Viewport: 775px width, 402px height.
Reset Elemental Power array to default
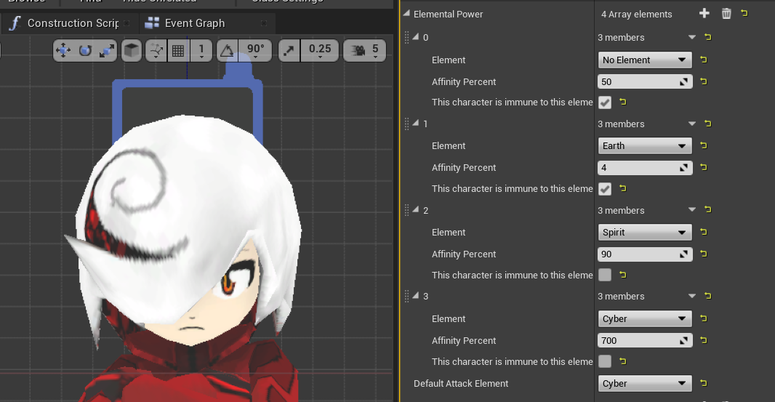[x=744, y=13]
